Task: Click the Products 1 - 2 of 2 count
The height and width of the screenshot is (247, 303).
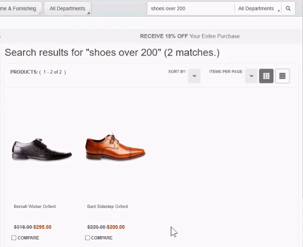Action: (38, 72)
